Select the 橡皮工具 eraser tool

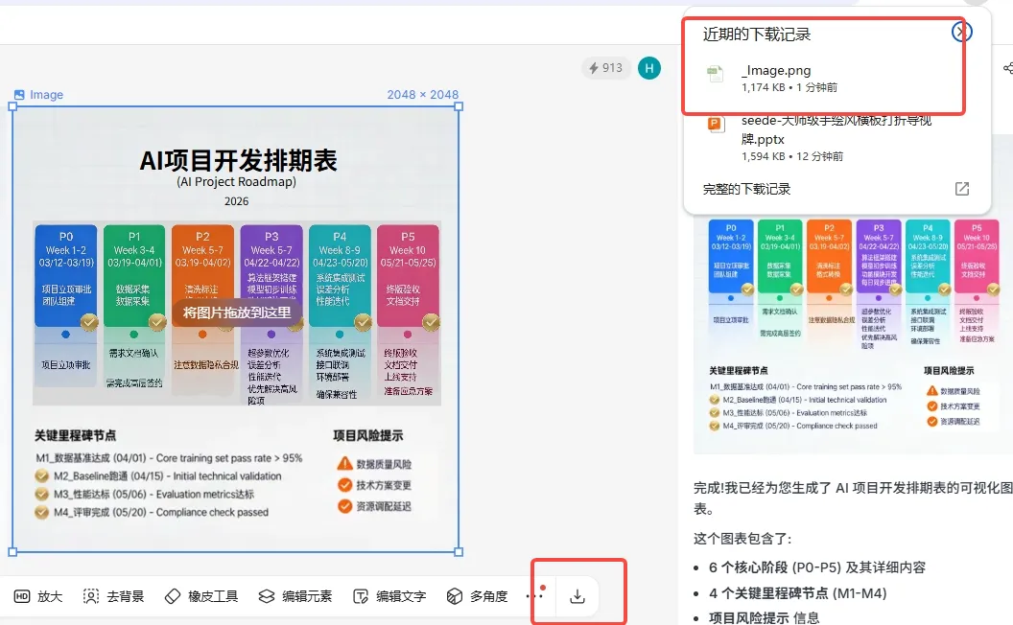tap(201, 596)
